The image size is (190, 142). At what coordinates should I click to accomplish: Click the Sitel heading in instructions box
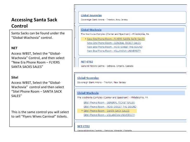[15, 78]
